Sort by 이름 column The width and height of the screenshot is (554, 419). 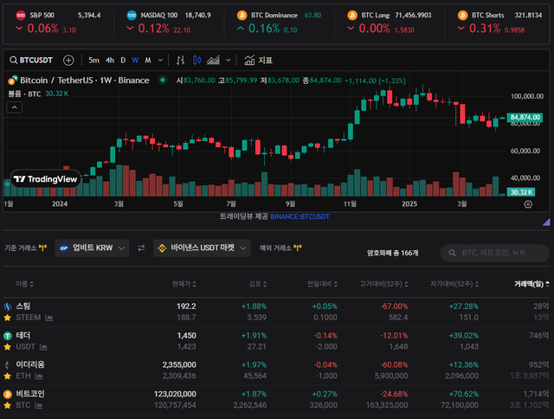tap(24, 284)
